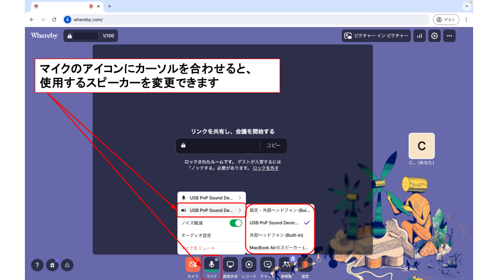
Task: Open オーディオ設定 from the mic menu
Action: (196, 235)
